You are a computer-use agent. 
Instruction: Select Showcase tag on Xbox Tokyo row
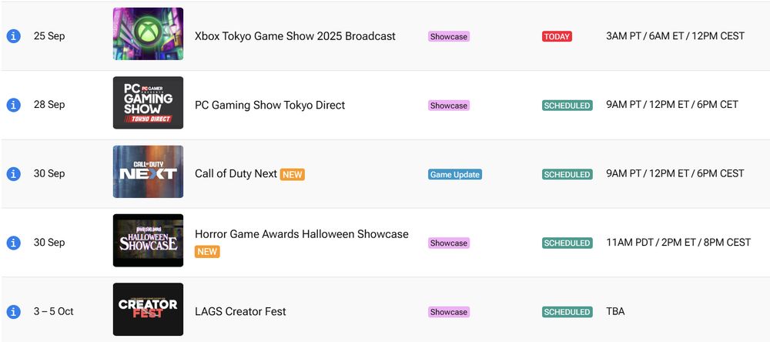(x=449, y=36)
